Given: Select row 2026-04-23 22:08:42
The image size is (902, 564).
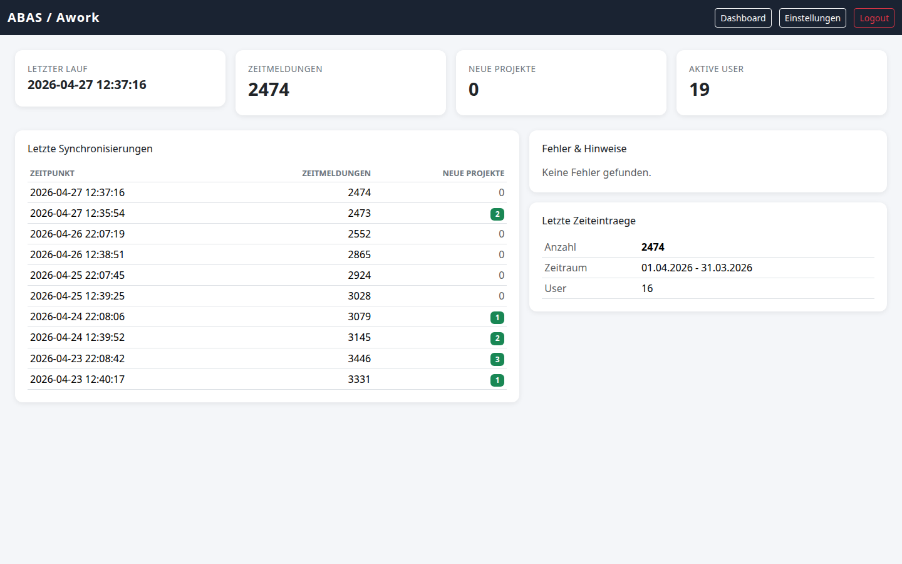Looking at the screenshot, I should click(x=267, y=358).
